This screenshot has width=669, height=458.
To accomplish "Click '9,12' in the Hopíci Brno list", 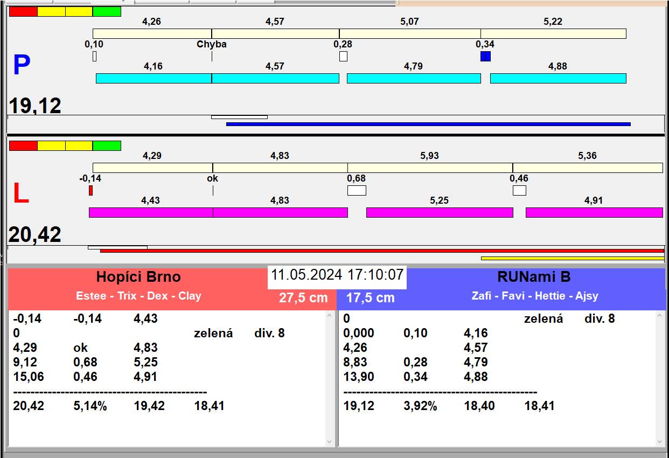I will pyautogui.click(x=25, y=362).
